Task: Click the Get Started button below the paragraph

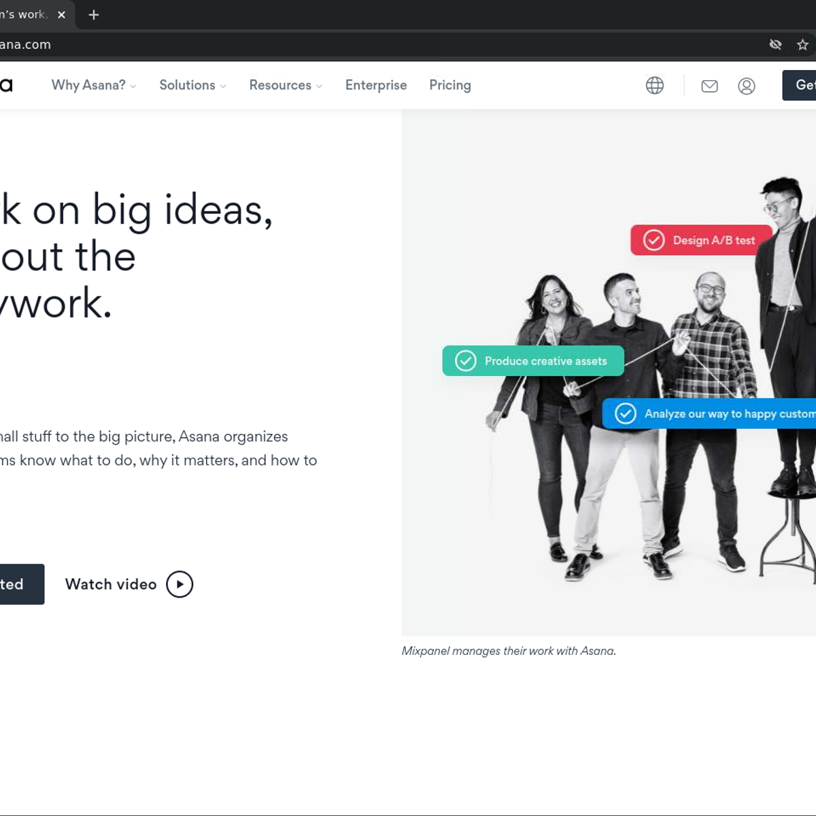Action: [x=22, y=584]
